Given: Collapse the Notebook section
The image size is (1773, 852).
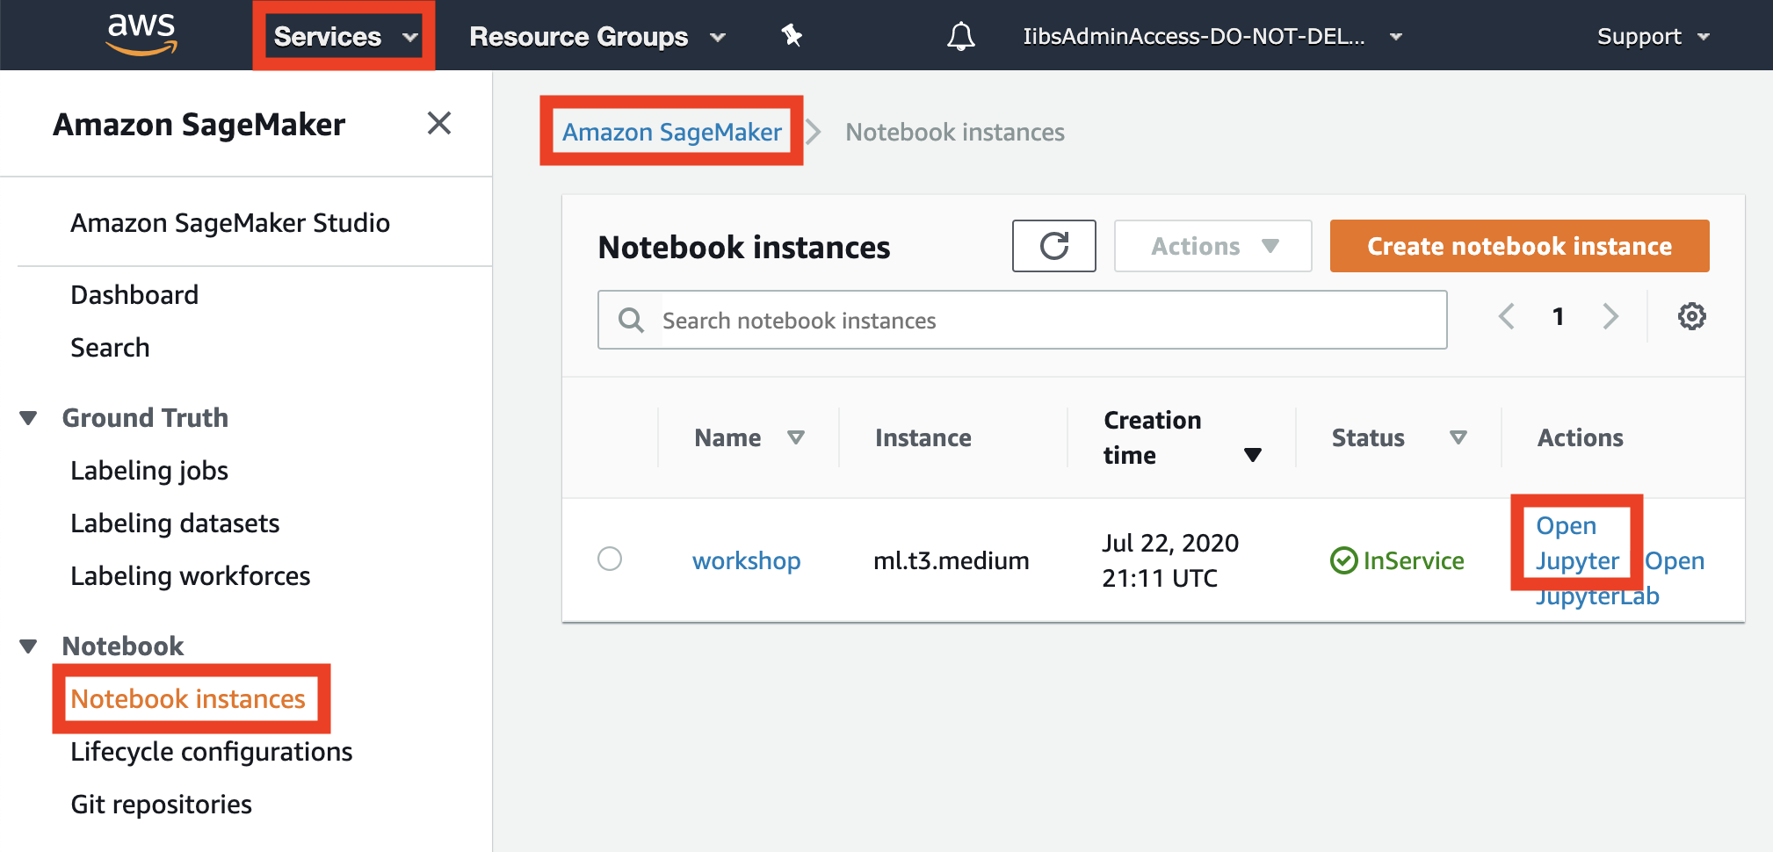Looking at the screenshot, I should [28, 646].
